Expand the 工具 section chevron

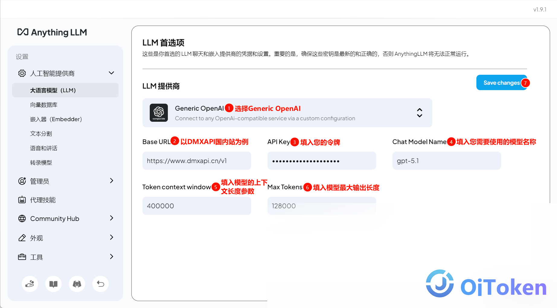[111, 256]
